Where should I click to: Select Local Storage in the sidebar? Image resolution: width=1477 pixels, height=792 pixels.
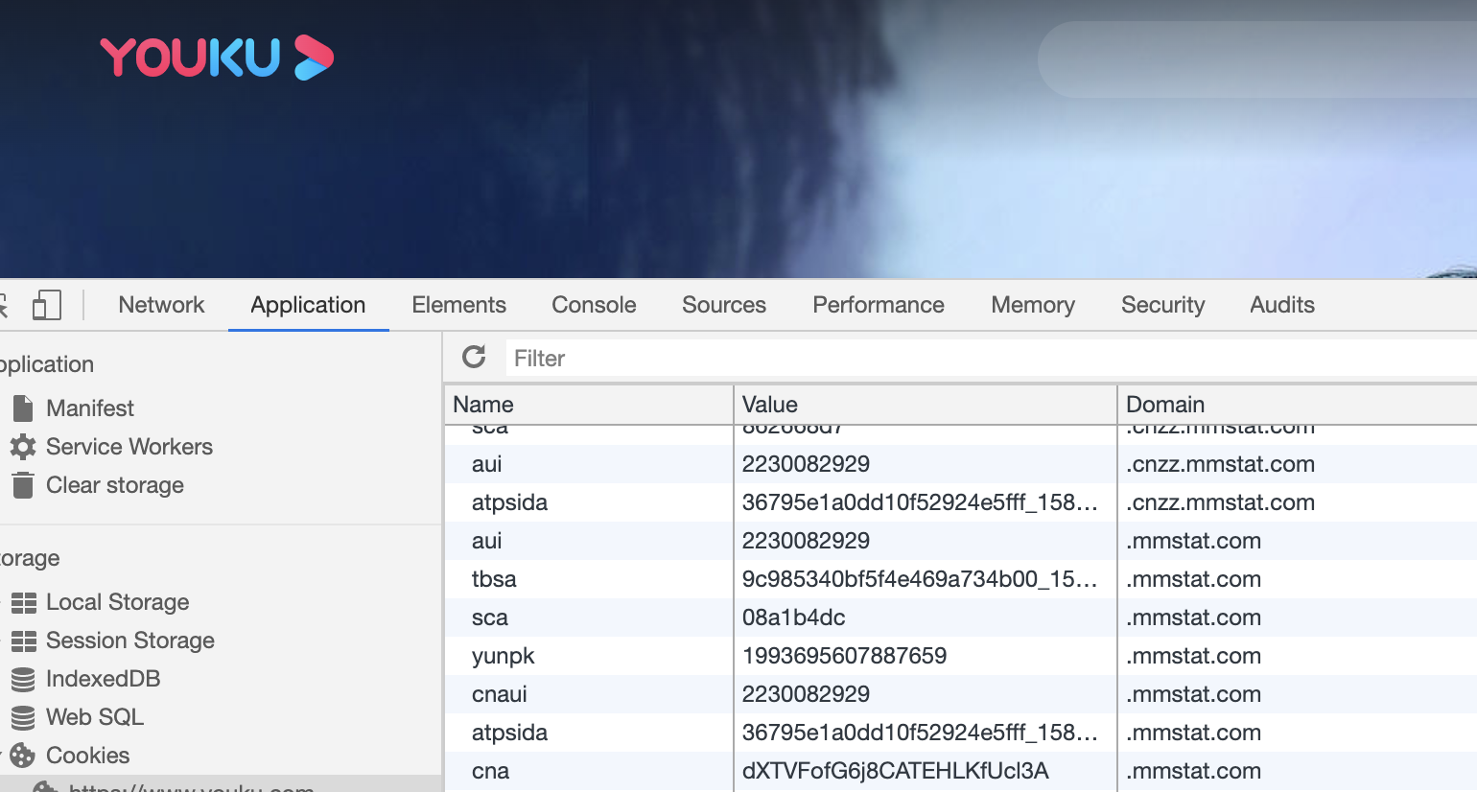pyautogui.click(x=118, y=602)
